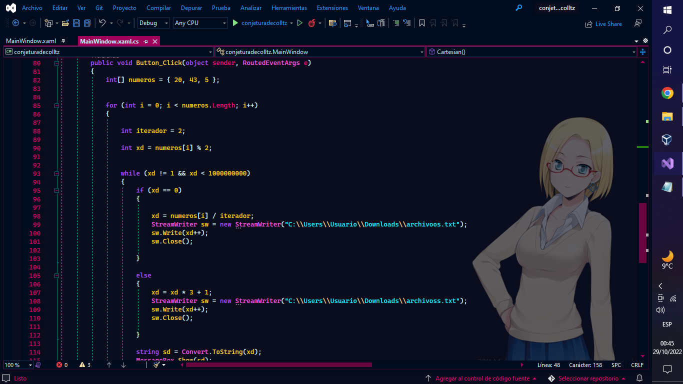Image resolution: width=683 pixels, height=384 pixels.
Task: Collapse the for loop outline at line 85
Action: 56,105
